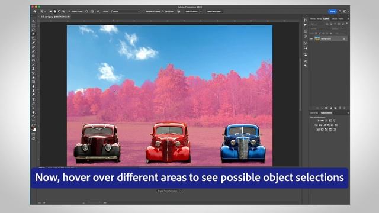Open the tool preset picker arrow
The height and width of the screenshot is (213, 379).
click(45, 11)
